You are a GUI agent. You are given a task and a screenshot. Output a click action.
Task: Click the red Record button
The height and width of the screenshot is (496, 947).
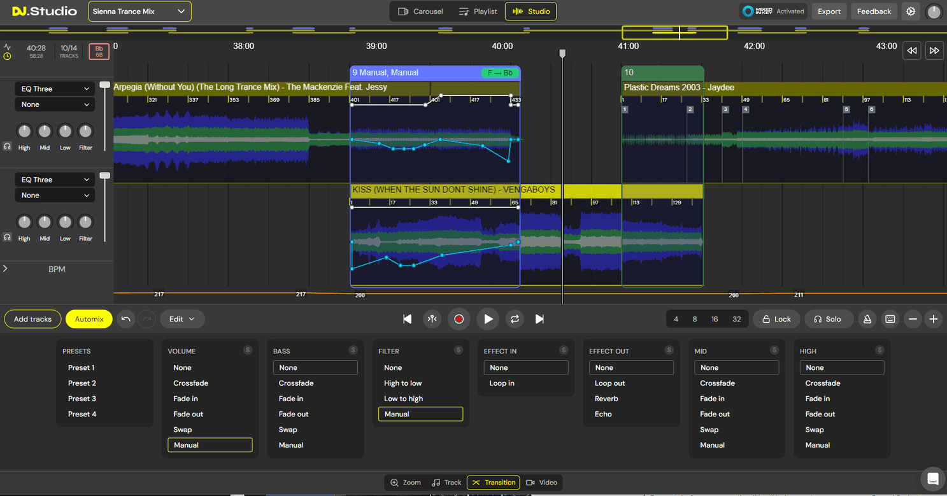[x=459, y=319]
